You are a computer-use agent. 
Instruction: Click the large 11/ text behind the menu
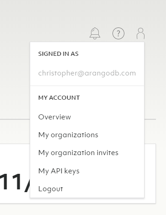click(15, 182)
